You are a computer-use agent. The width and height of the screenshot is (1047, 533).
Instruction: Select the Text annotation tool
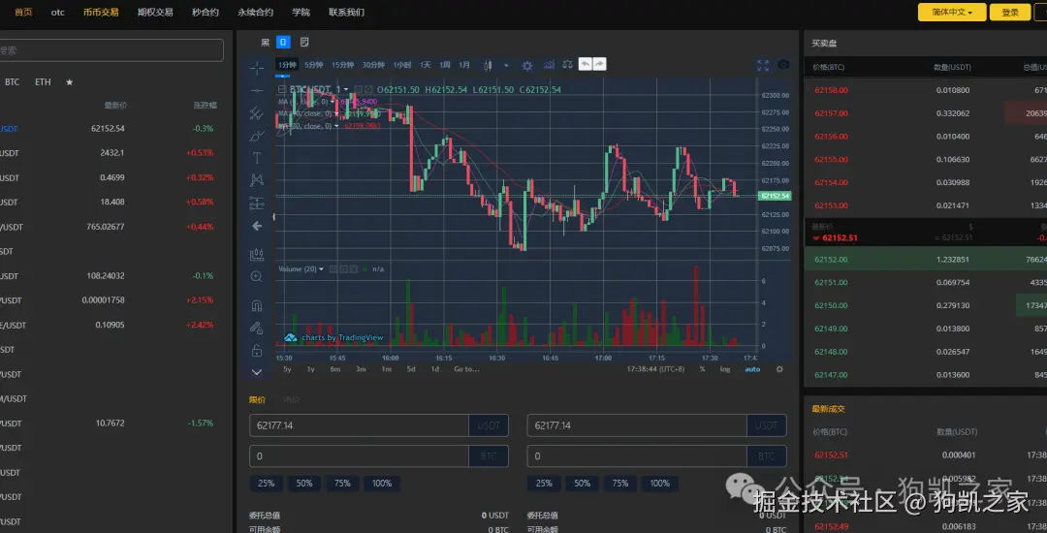click(x=256, y=158)
